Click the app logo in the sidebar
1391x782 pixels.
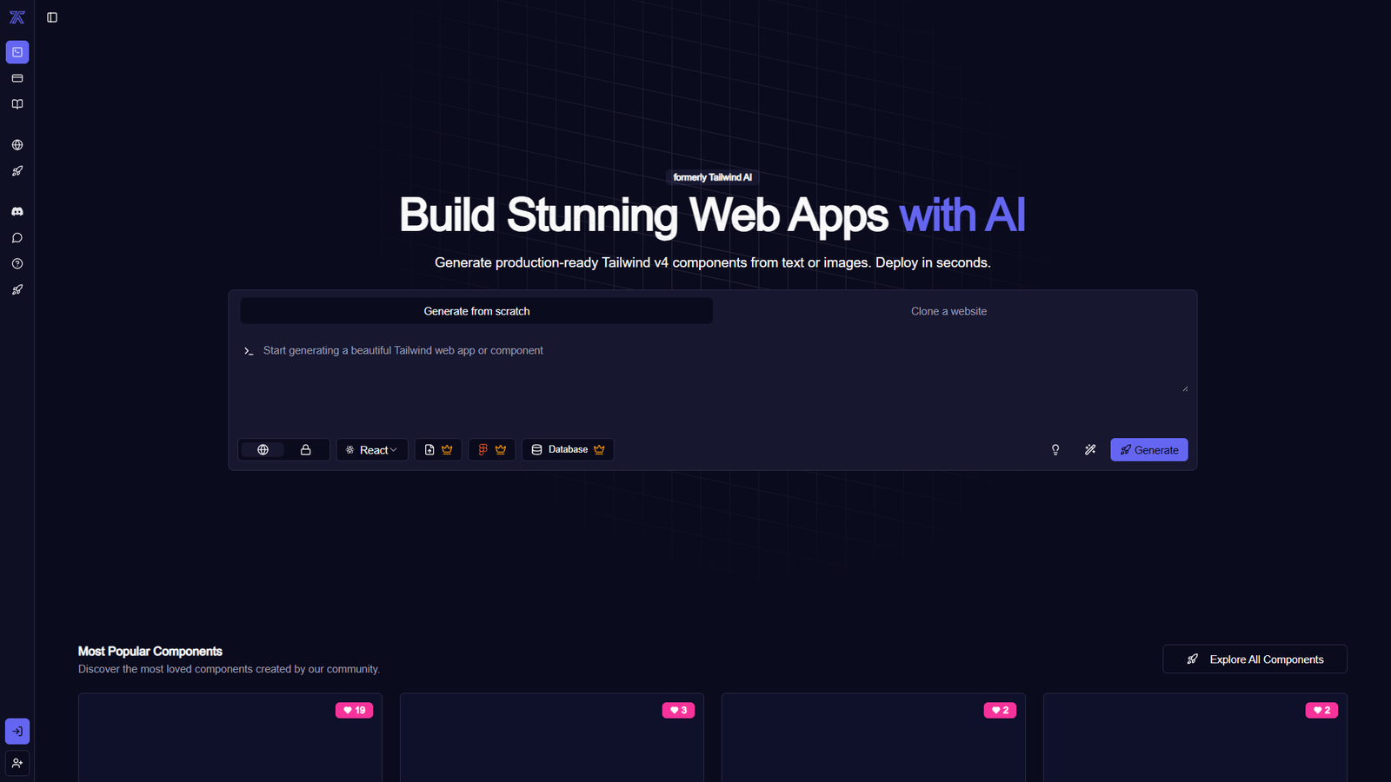click(x=17, y=17)
